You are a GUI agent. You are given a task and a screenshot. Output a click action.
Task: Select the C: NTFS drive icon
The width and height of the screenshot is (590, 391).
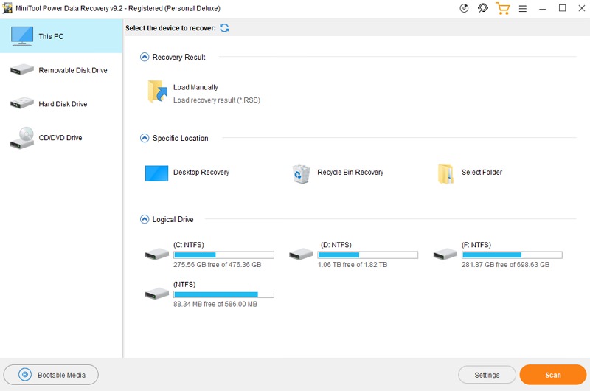click(x=157, y=255)
